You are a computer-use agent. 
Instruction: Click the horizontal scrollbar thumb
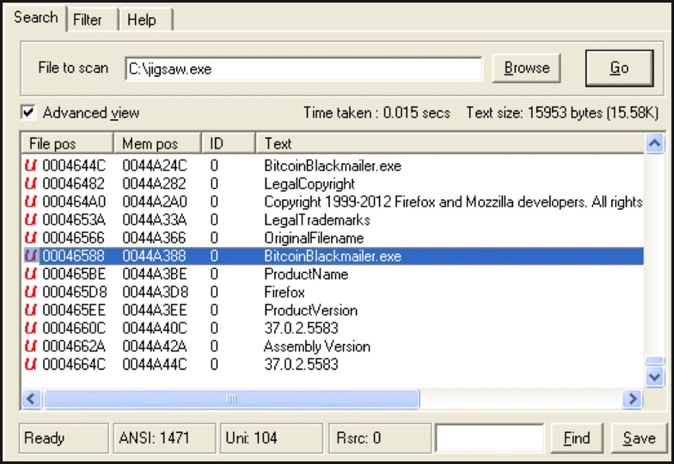click(x=231, y=399)
